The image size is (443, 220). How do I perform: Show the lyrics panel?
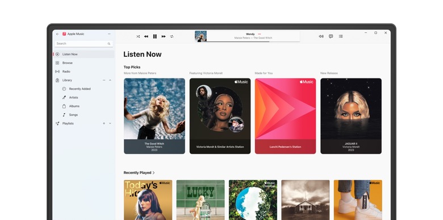point(331,36)
